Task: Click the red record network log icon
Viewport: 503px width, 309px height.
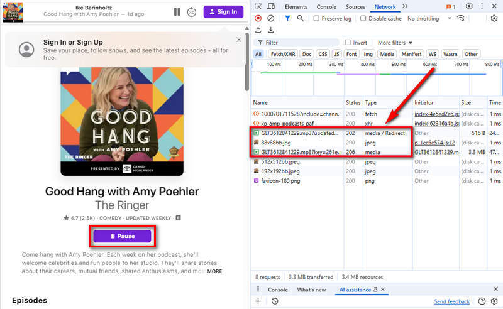Action: click(258, 19)
